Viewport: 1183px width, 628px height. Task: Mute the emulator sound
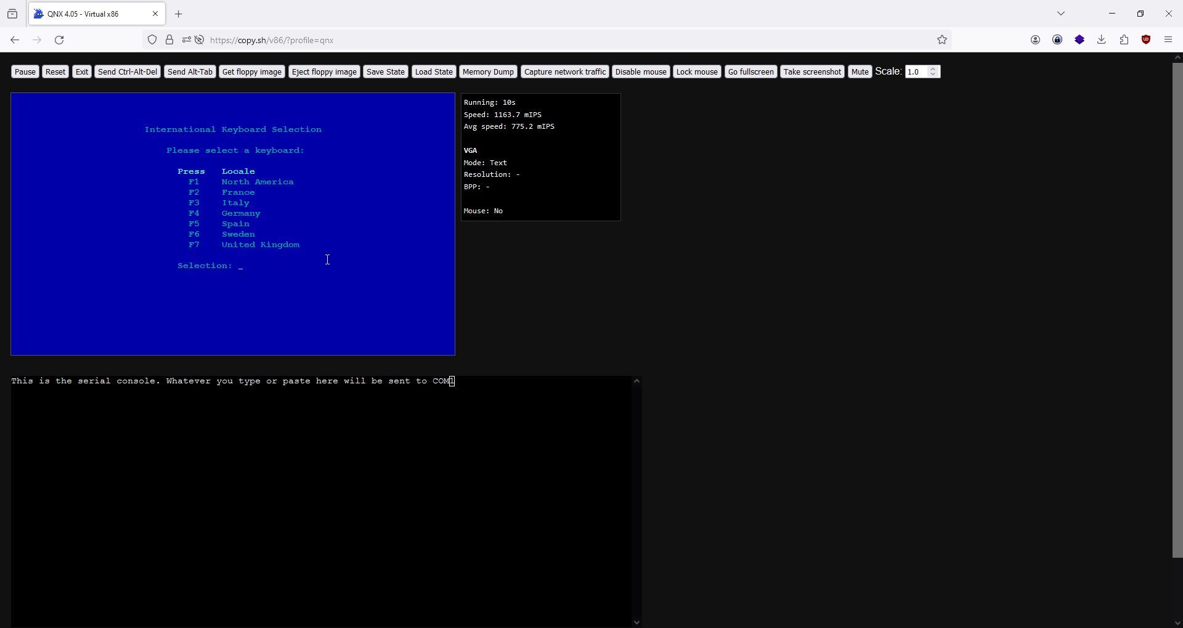pos(860,72)
